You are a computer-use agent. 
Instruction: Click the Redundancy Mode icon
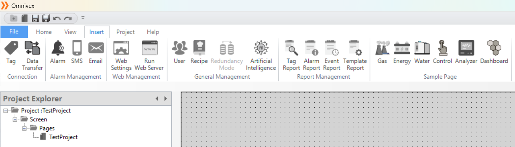coord(227,48)
